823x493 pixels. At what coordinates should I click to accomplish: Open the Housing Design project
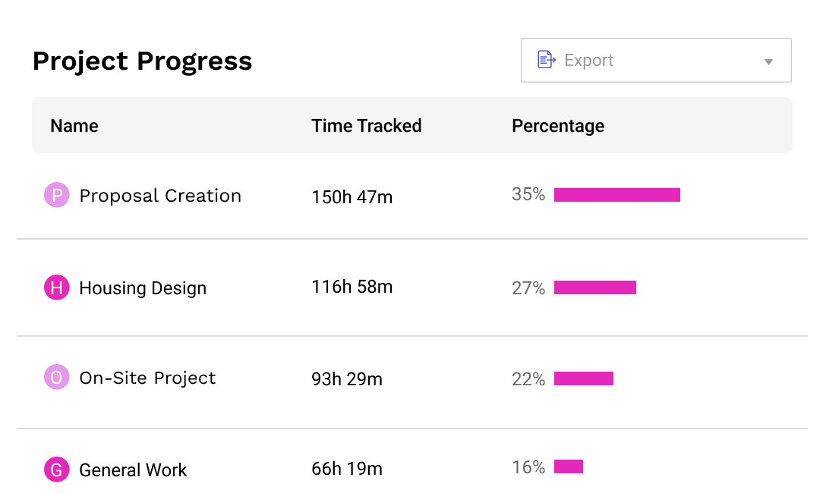[x=143, y=288]
